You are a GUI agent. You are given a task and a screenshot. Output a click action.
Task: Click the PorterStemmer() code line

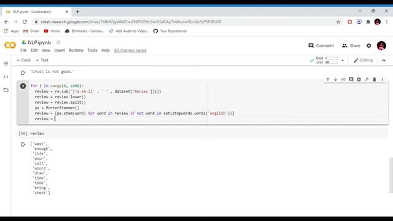tap(57, 108)
